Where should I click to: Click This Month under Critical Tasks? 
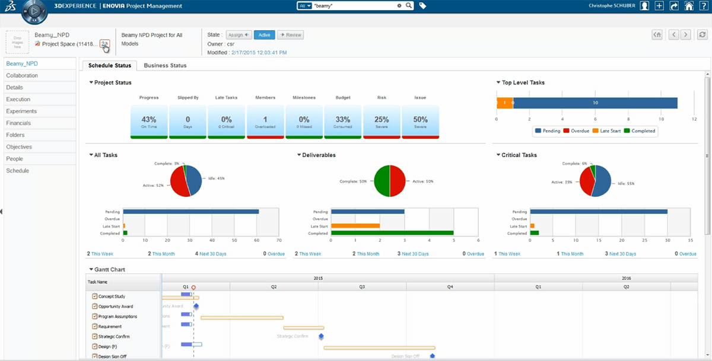coord(572,254)
